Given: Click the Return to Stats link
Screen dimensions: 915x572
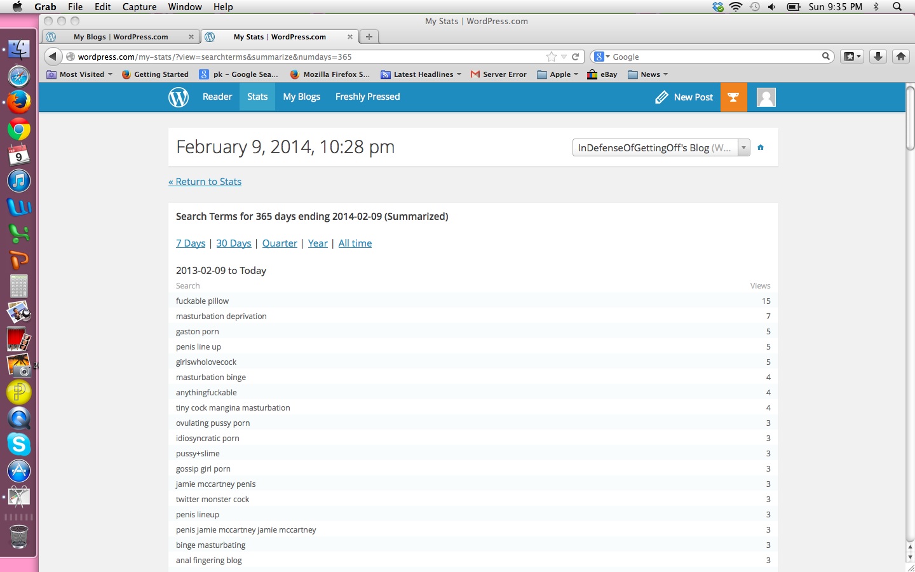Looking at the screenshot, I should (205, 182).
